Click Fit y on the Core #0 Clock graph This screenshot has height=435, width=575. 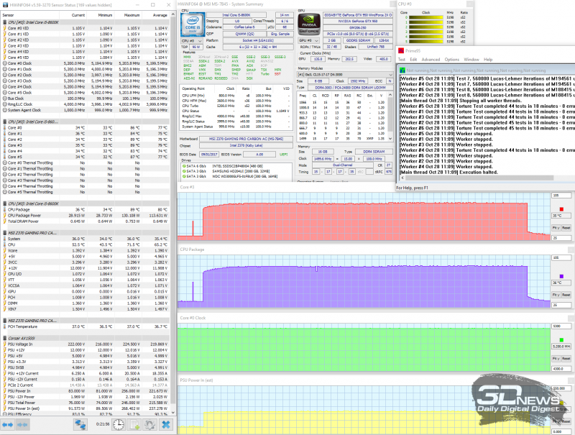pyautogui.click(x=556, y=358)
